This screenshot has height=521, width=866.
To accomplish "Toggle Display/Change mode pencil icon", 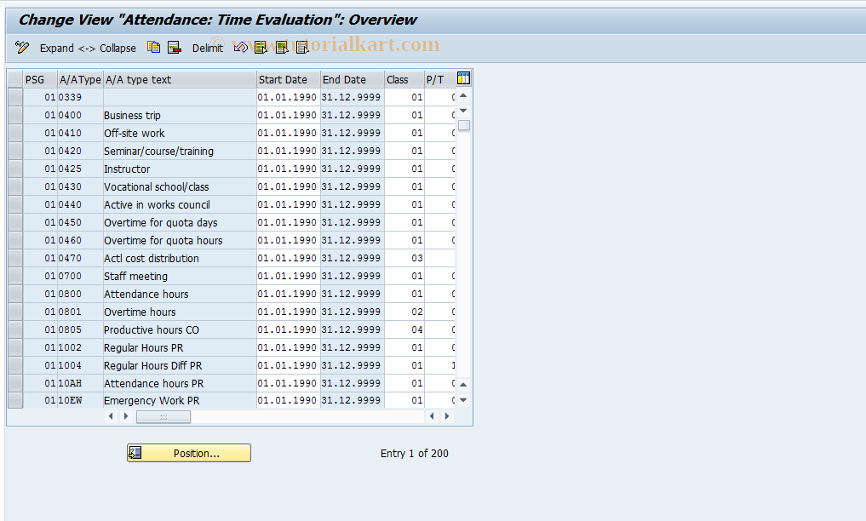I will (22, 48).
